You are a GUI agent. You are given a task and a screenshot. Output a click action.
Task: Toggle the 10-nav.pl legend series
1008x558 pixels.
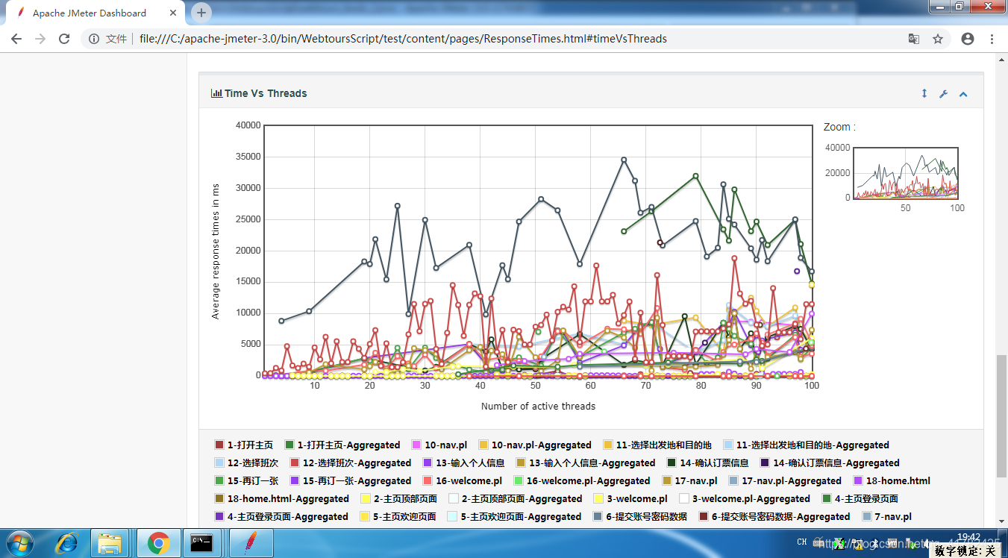[439, 445]
